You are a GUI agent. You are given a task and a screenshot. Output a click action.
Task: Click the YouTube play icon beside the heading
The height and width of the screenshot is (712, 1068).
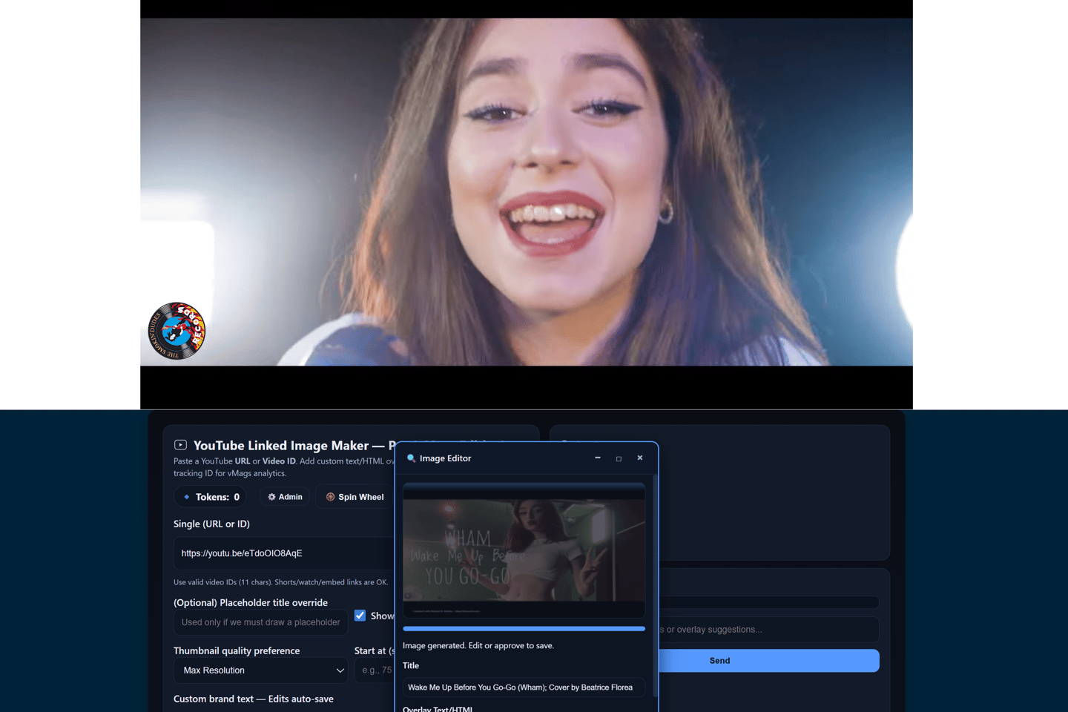[x=180, y=445]
